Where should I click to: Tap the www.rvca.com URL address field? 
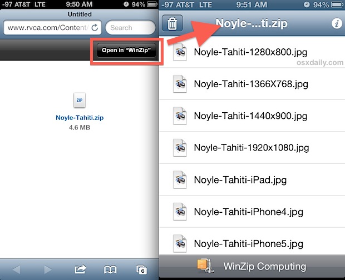tap(47, 27)
